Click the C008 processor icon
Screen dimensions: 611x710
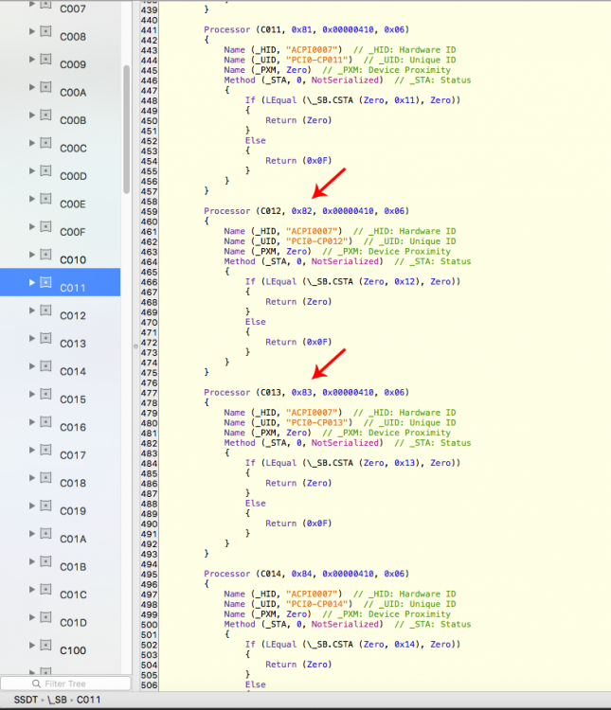coord(45,31)
